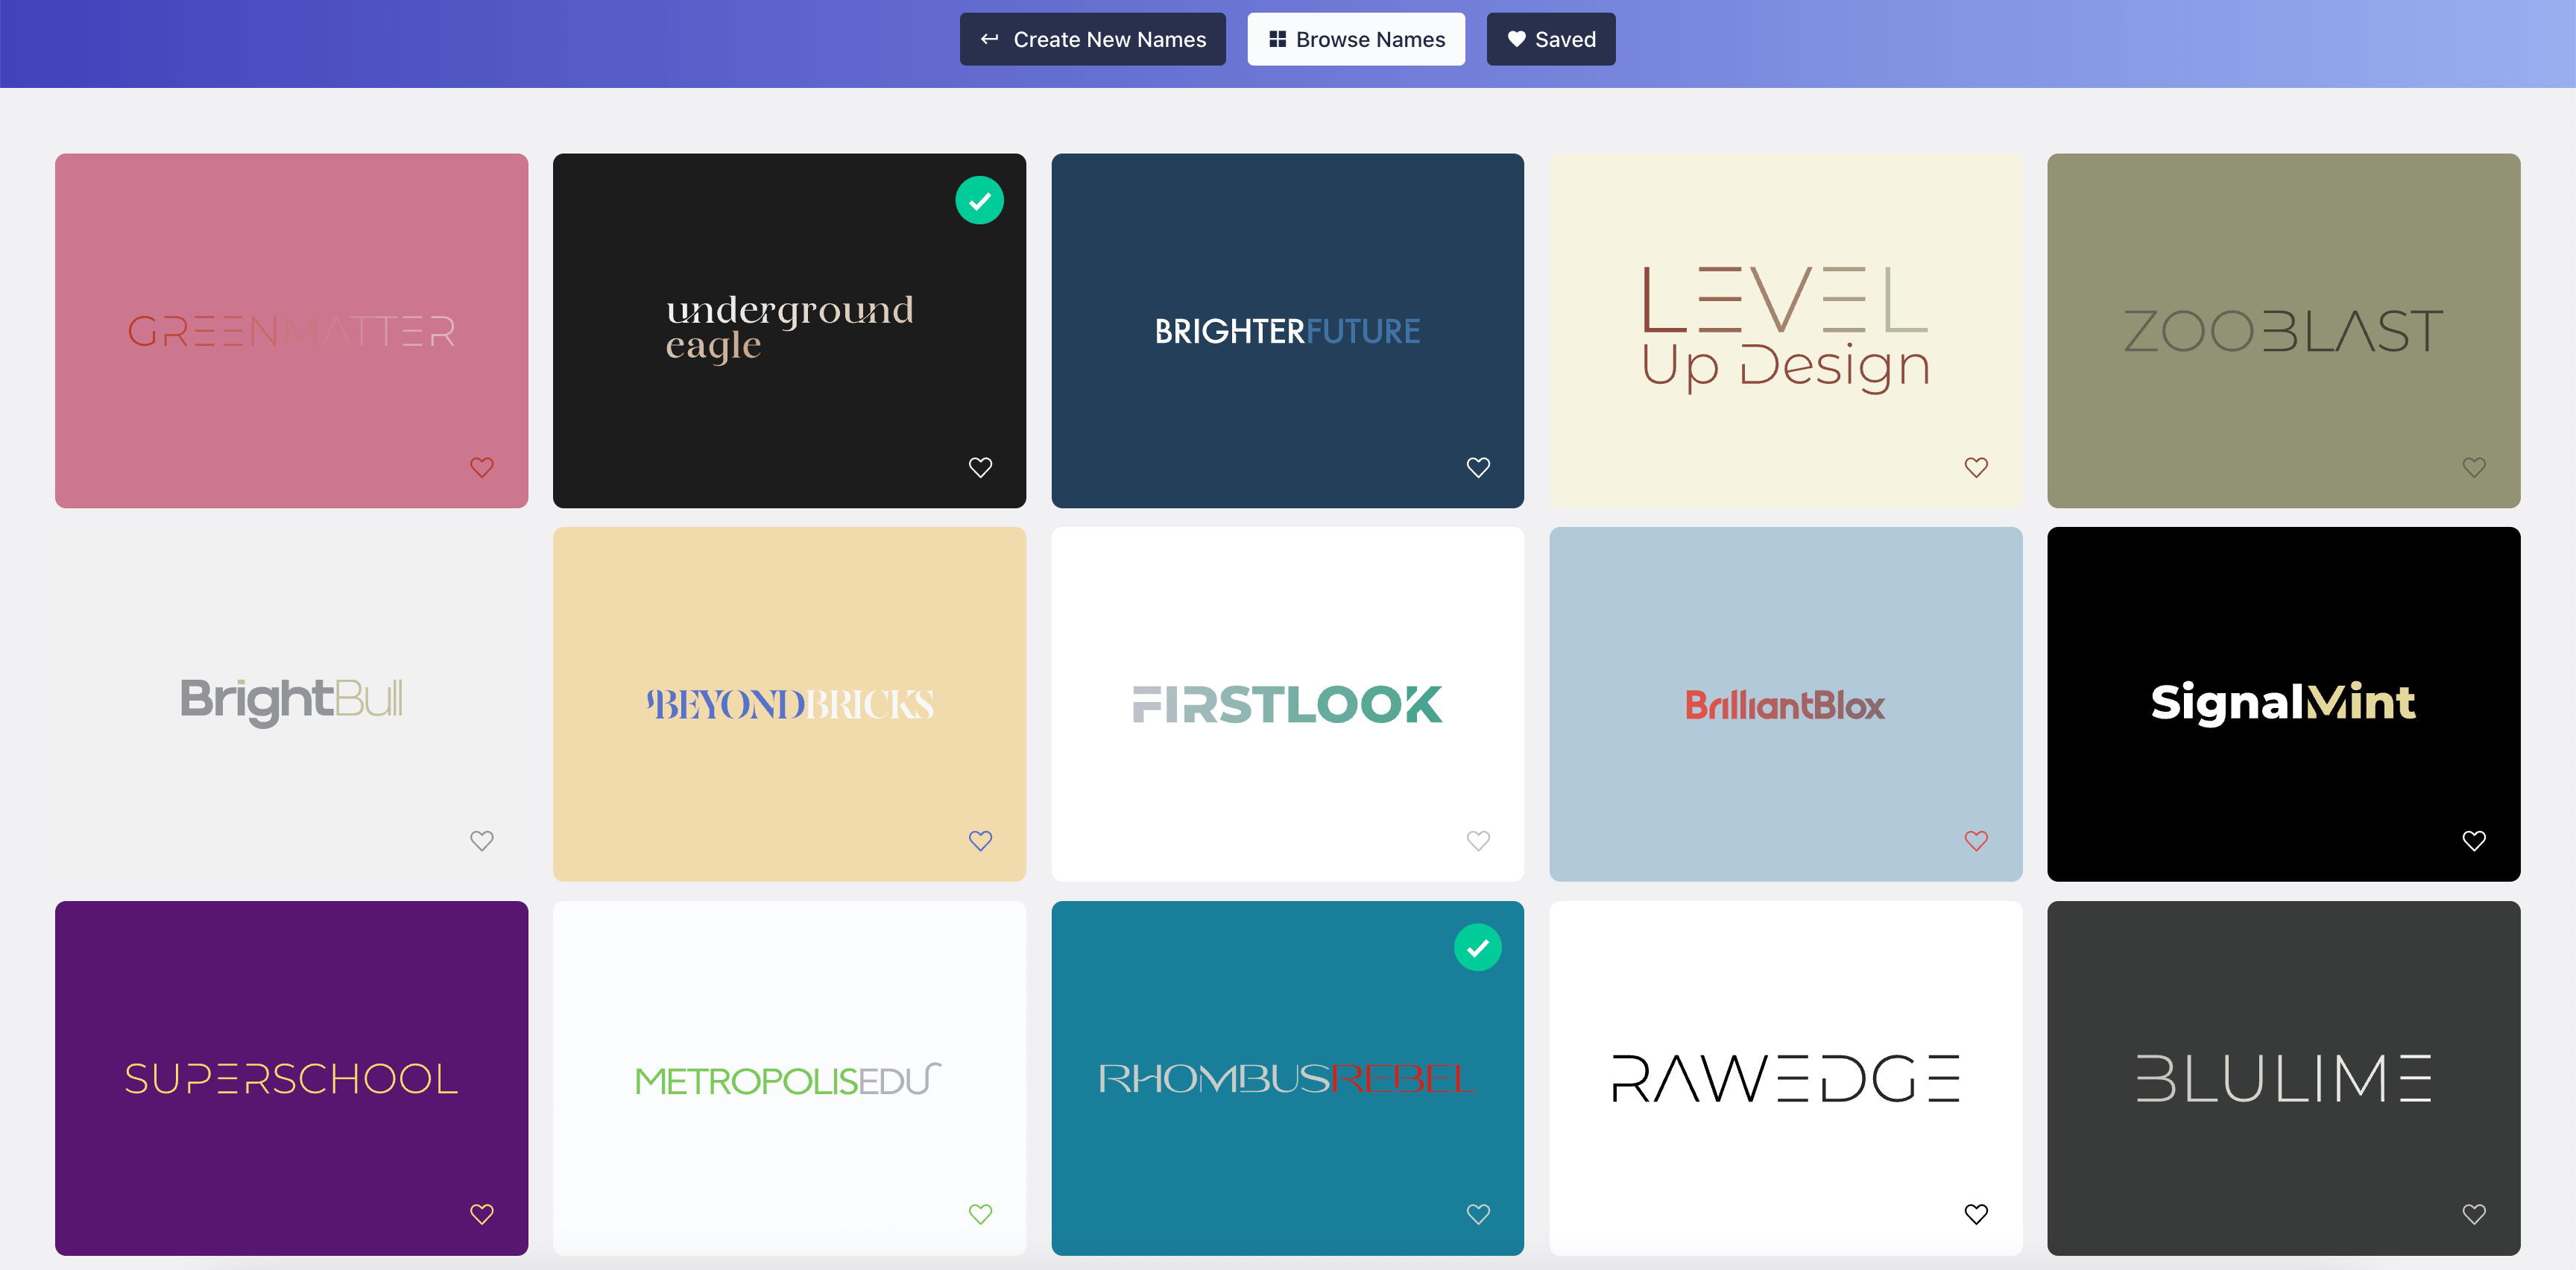
Task: Select the SignalMint logo card
Action: 2283,704
